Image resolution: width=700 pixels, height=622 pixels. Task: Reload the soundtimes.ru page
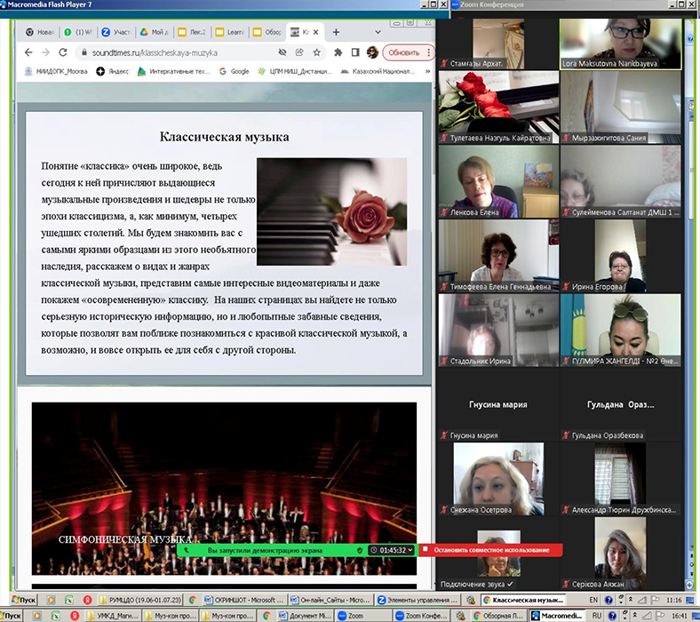(65, 52)
